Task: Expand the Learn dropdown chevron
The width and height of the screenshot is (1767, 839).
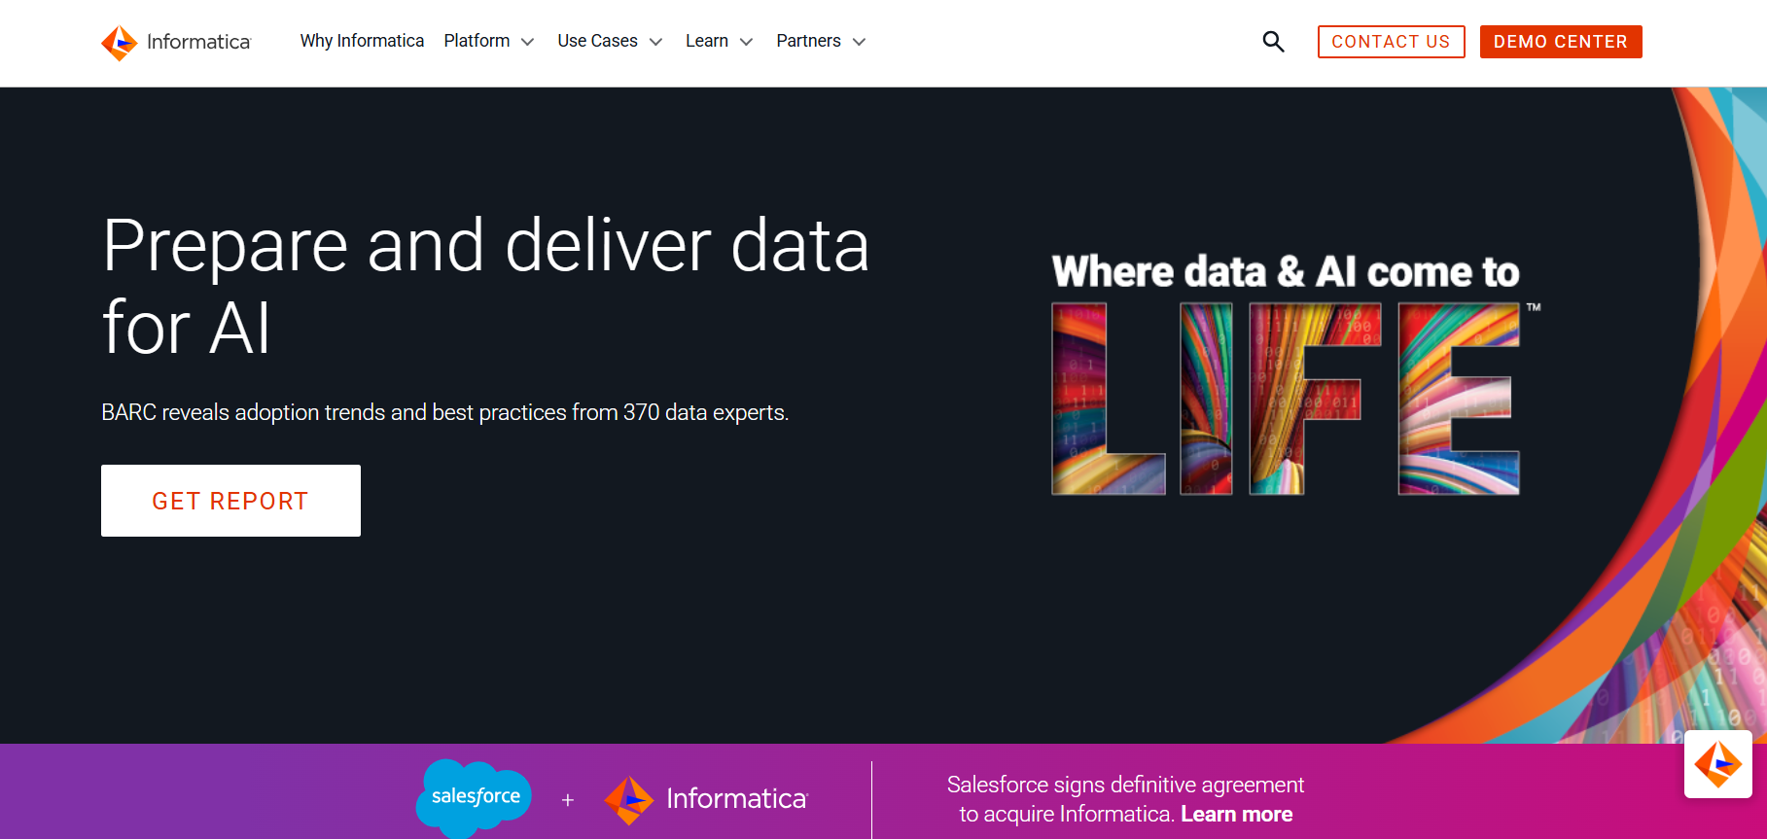Action: [x=746, y=42]
